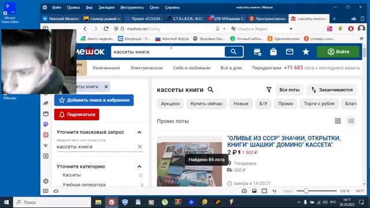Click the Войти login button
This screenshot has height=208, width=370.
(x=338, y=51)
